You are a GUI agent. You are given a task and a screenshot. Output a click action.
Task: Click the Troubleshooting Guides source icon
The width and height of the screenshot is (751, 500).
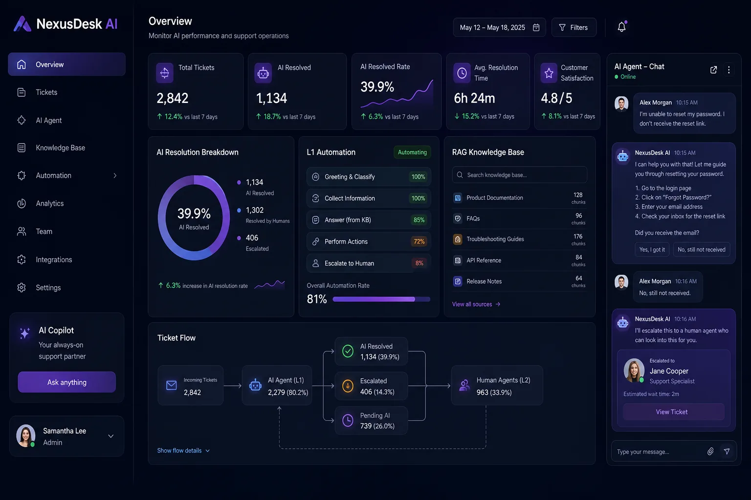coord(458,239)
